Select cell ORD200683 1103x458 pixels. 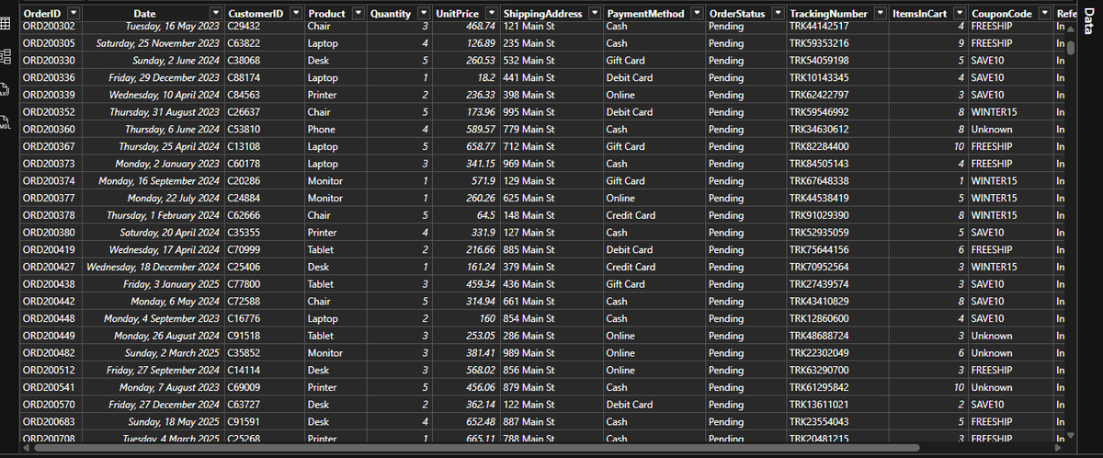51,420
